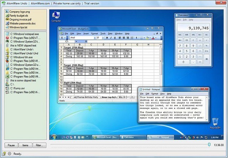
Task: Click the Computer desktop icon
Action: pyautogui.click(x=56, y=17)
